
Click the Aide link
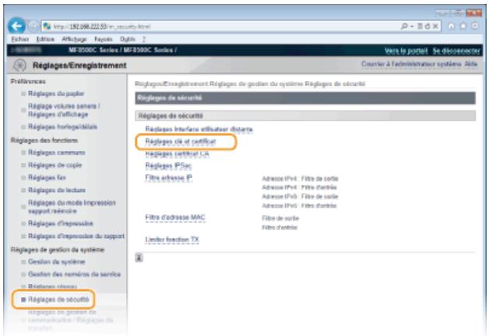click(471, 64)
